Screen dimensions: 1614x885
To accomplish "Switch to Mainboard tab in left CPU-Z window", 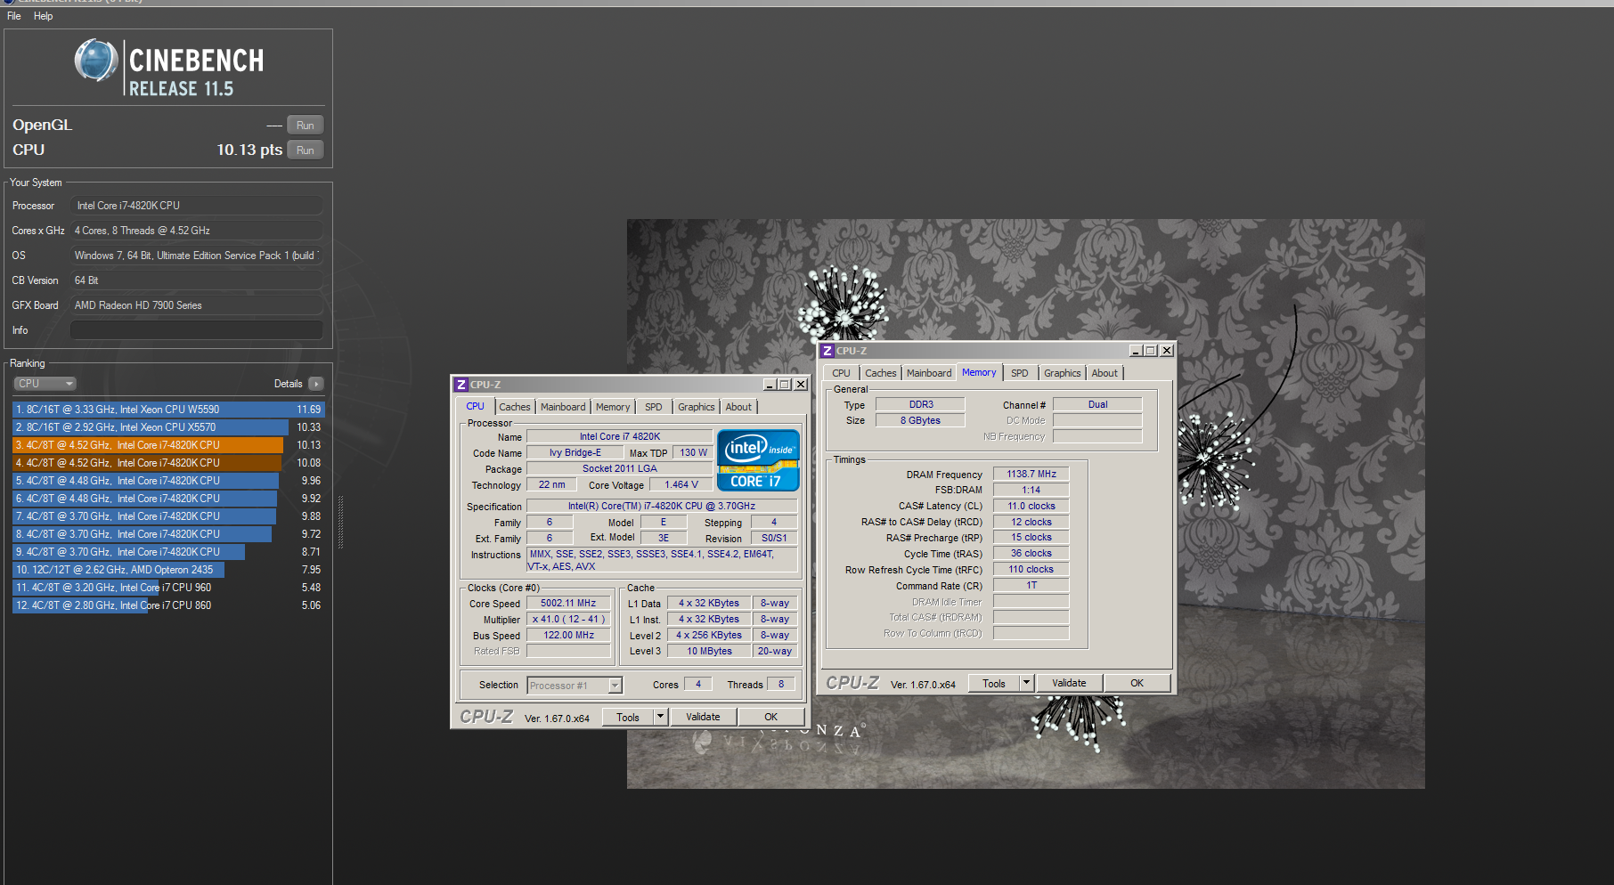I will 563,407.
